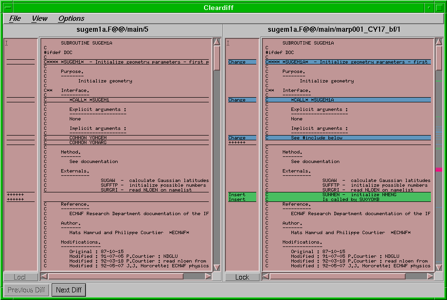447x300 pixels.
Task: Click the pink marker in right diff overview bar
Action: [x=439, y=170]
